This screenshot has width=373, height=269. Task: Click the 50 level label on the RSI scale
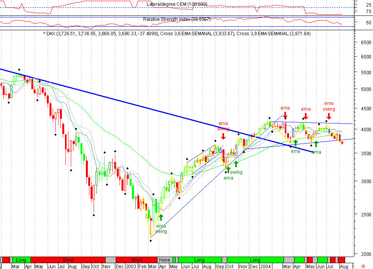368,23
